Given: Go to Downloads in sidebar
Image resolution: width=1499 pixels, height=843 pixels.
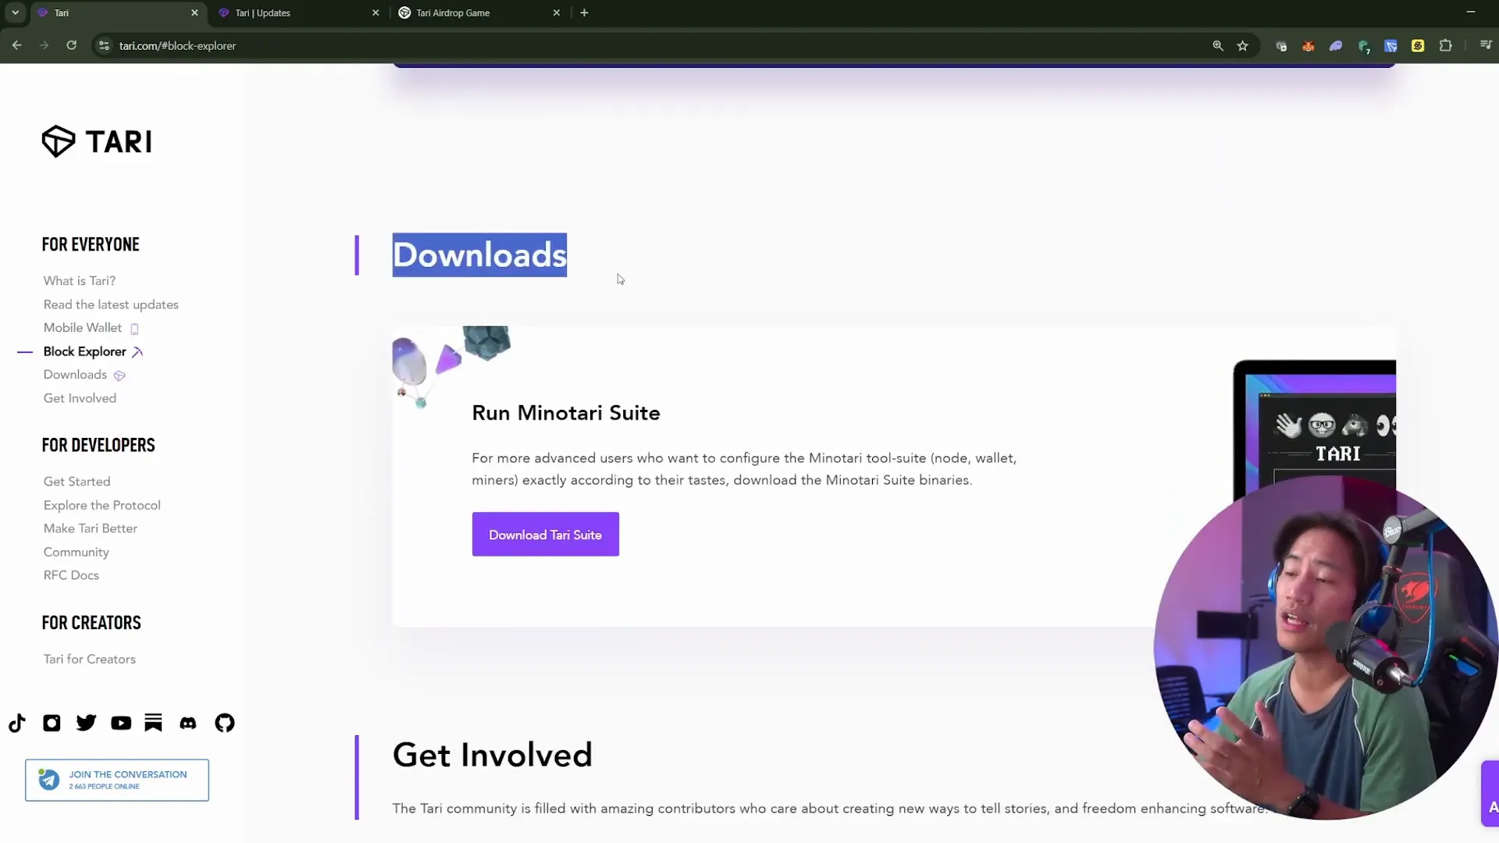Looking at the screenshot, I should (75, 375).
